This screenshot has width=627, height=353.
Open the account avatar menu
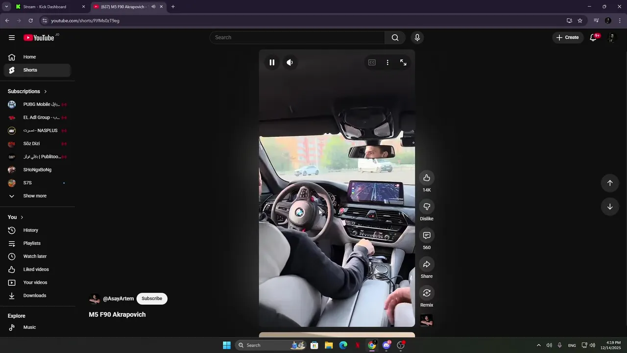click(611, 37)
